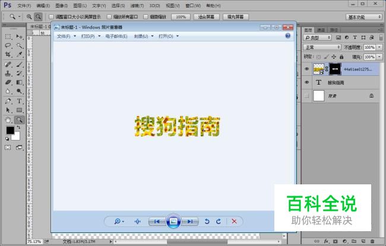Select the Eraser tool
This screenshot has height=246, width=386.
(x=8, y=82)
